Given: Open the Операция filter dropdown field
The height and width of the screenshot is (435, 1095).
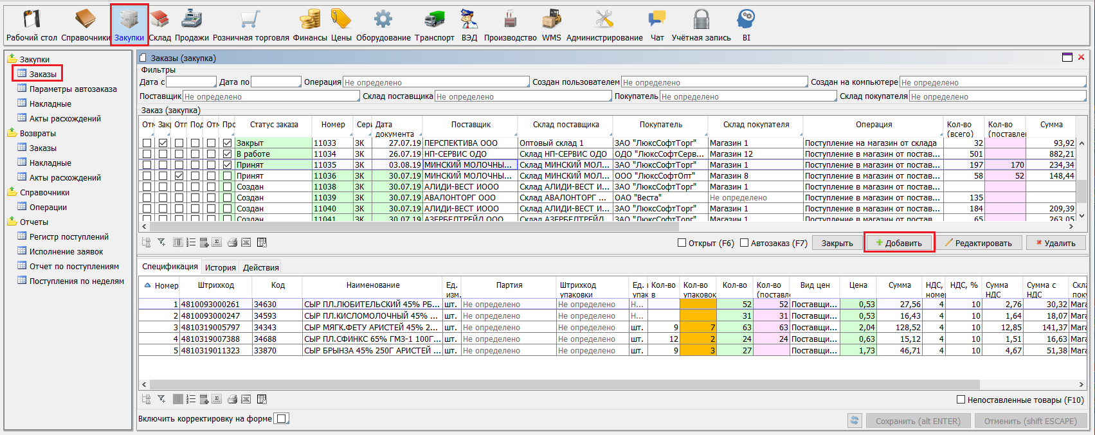Looking at the screenshot, I should 436,82.
